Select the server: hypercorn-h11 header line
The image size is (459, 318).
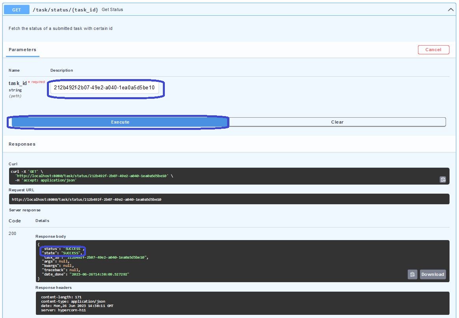pos(63,310)
